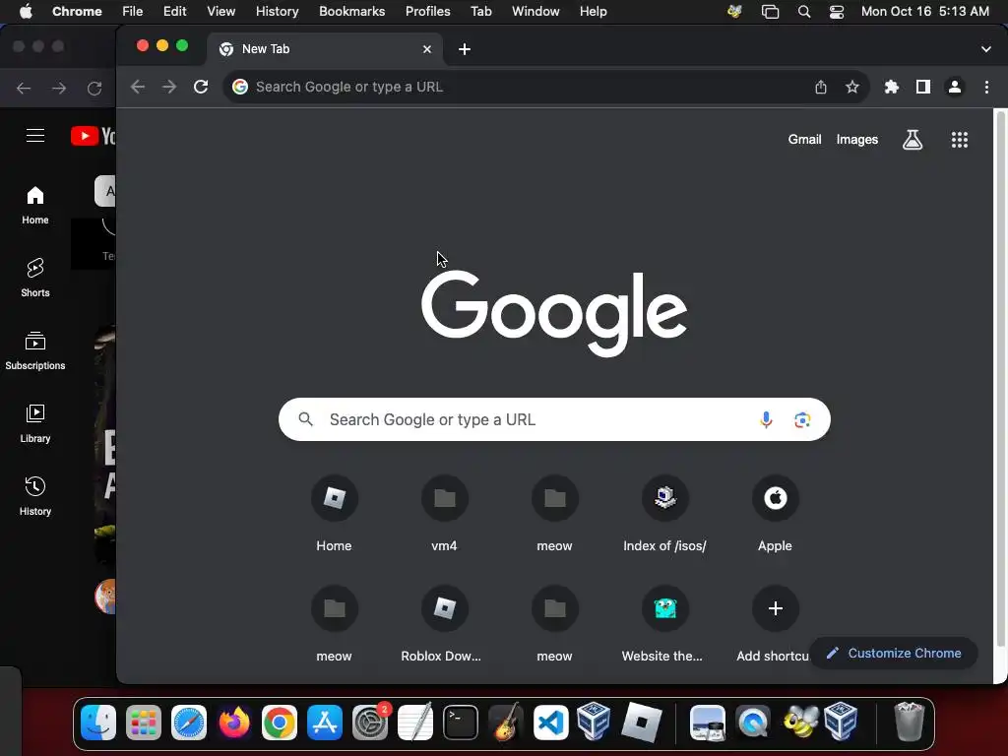Open the Index of /isos/ shortcut
1008x756 pixels.
[x=664, y=513]
